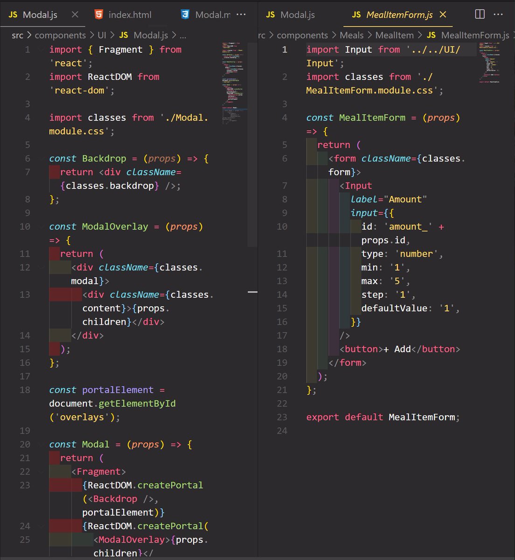Click 'components' in right breadcrumb
This screenshot has height=560, width=515.
point(302,35)
